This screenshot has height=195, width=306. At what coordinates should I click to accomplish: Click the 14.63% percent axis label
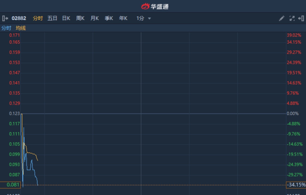pos(294,83)
